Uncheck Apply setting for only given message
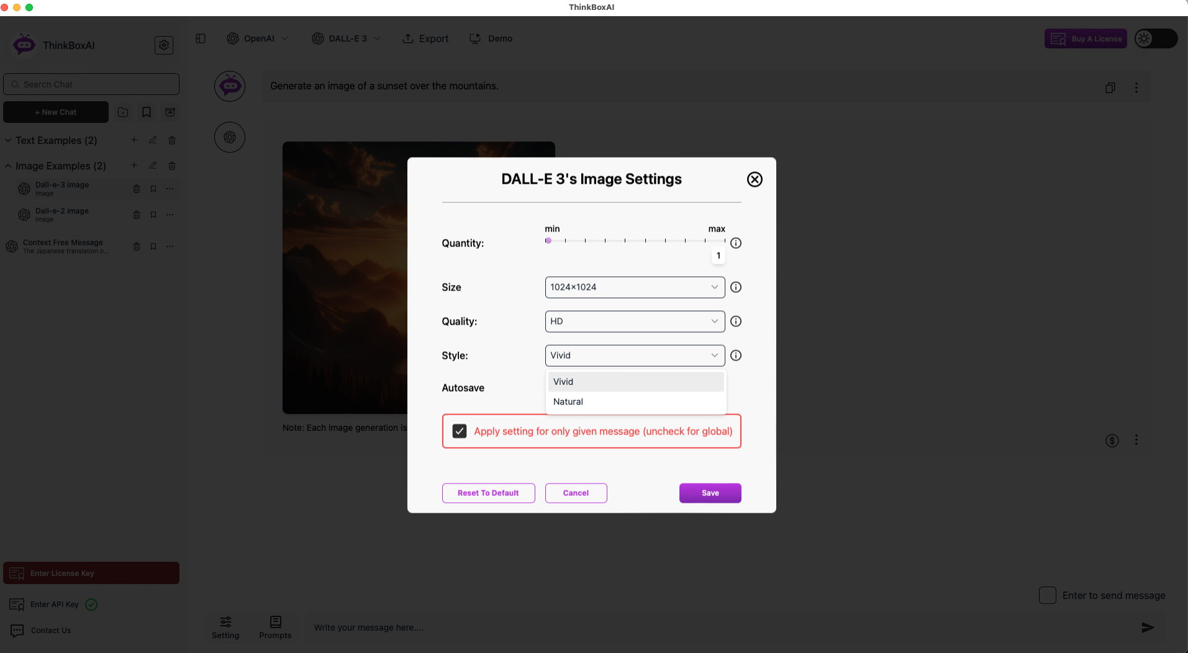The width and height of the screenshot is (1188, 653). (x=460, y=431)
